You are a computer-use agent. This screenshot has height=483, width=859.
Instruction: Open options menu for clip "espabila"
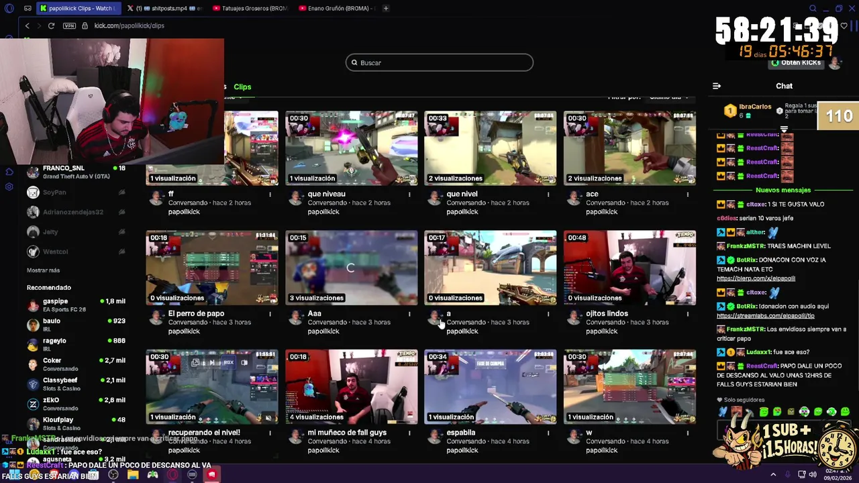548,433
